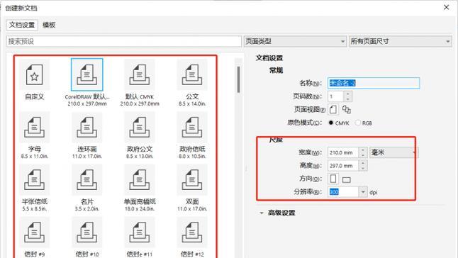Close the 创建新文档 dialog

point(447,7)
